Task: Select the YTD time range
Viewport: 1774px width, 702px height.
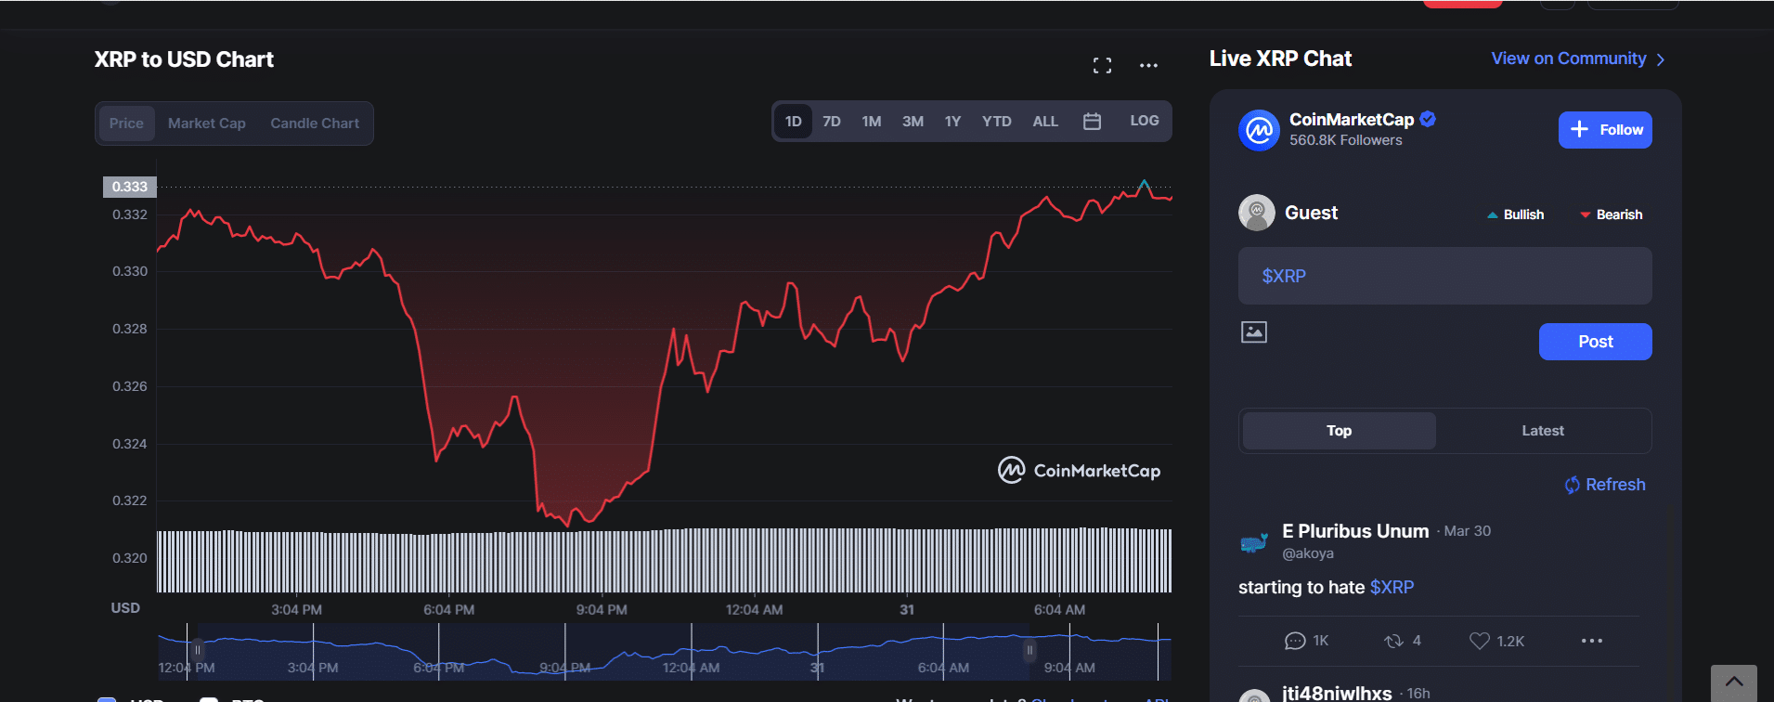Action: 997,122
